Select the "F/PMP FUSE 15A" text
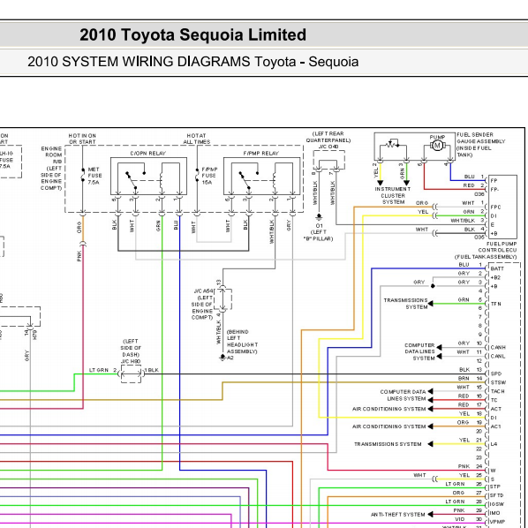 pos(209,176)
